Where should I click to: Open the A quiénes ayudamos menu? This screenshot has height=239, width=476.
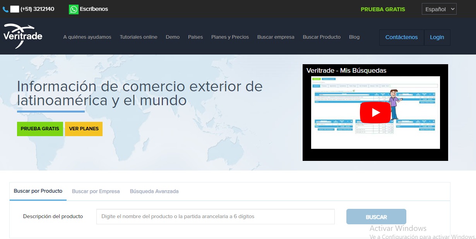click(87, 37)
